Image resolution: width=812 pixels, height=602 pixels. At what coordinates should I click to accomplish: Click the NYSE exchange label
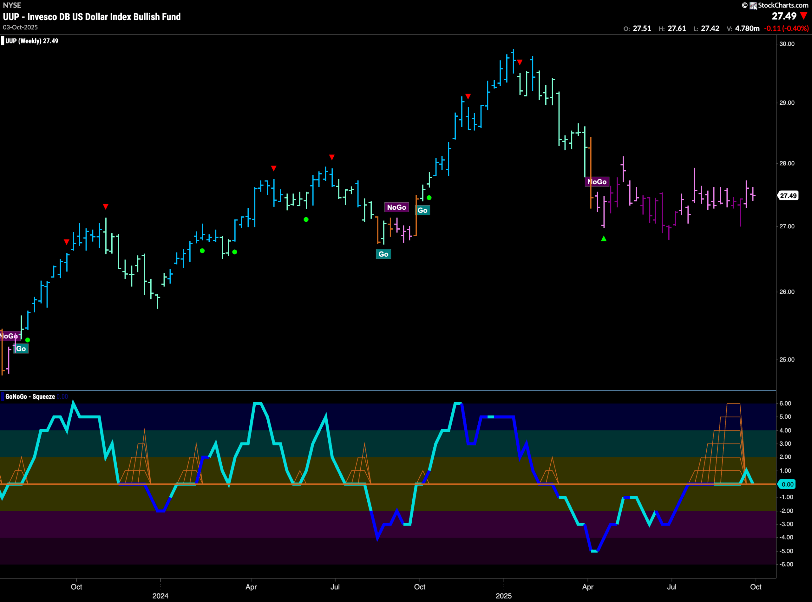pyautogui.click(x=12, y=5)
